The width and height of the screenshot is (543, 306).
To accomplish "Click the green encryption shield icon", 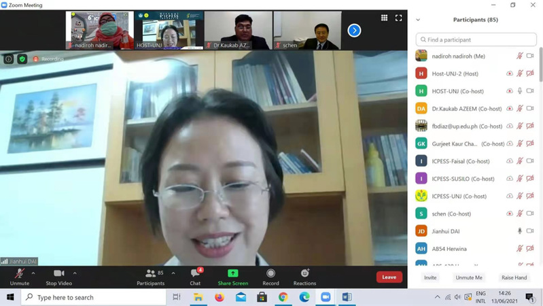I will [22, 59].
